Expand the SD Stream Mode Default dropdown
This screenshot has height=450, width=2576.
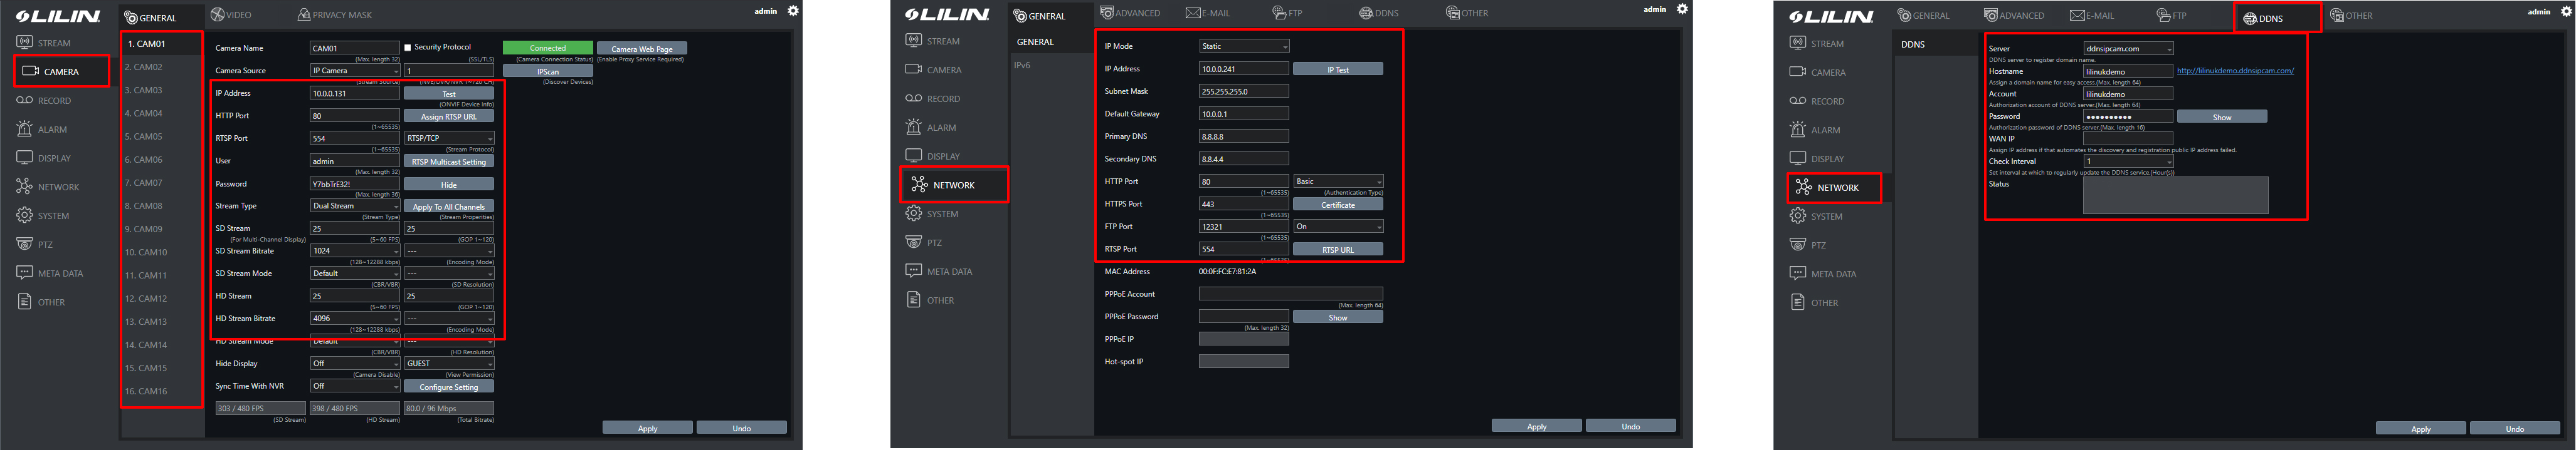(x=355, y=274)
